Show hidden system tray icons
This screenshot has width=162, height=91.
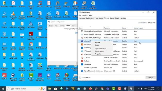pos(139,89)
